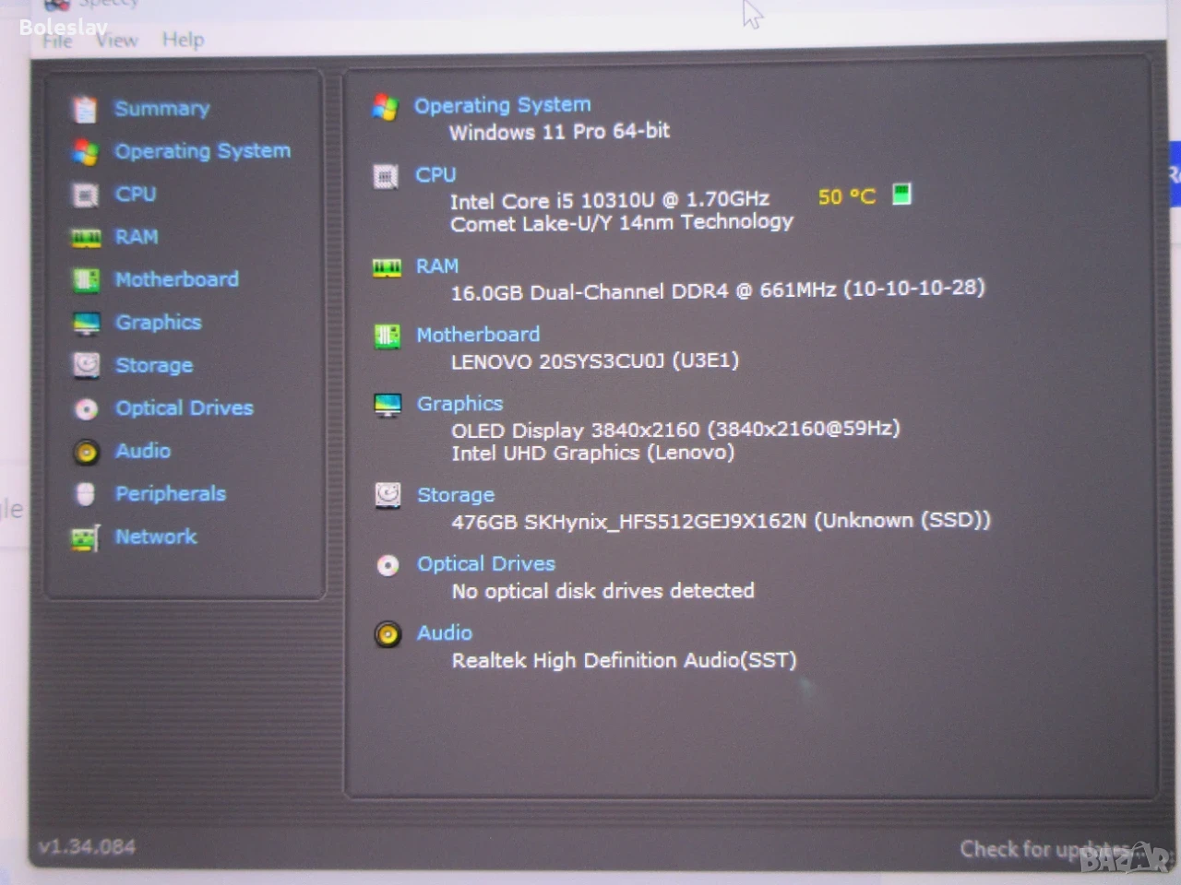This screenshot has height=885, width=1181.
Task: Click the green CPU temperature indicator icon
Action: 901,194
